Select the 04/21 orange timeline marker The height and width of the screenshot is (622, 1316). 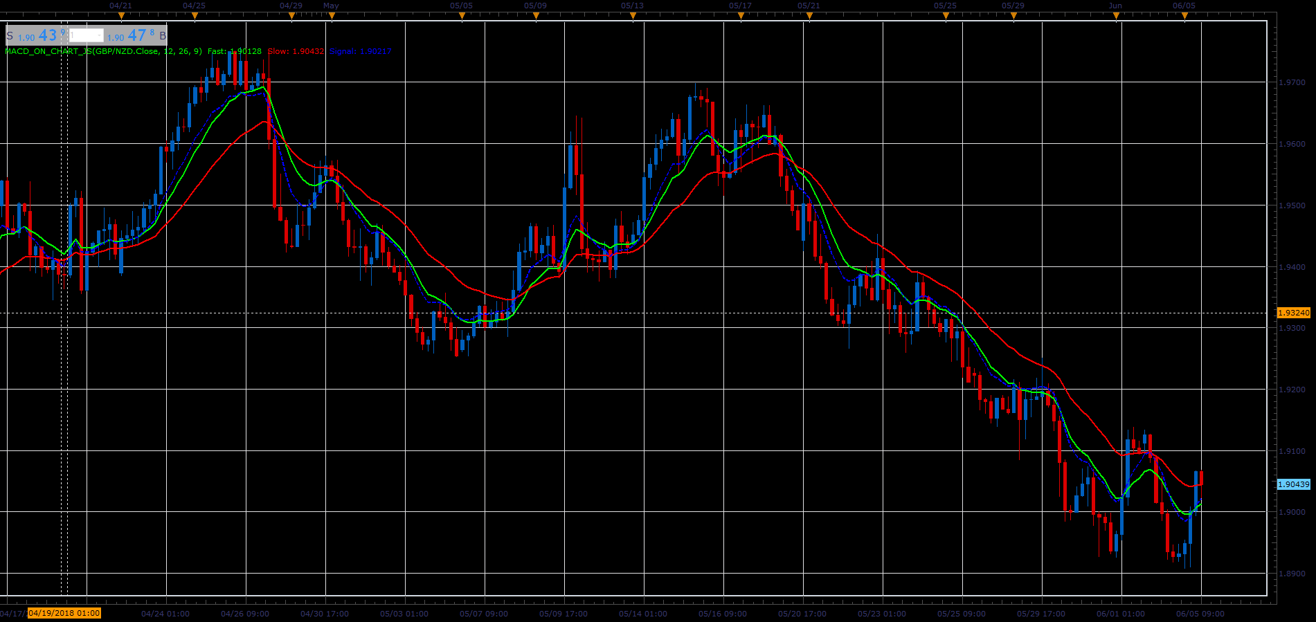point(121,15)
